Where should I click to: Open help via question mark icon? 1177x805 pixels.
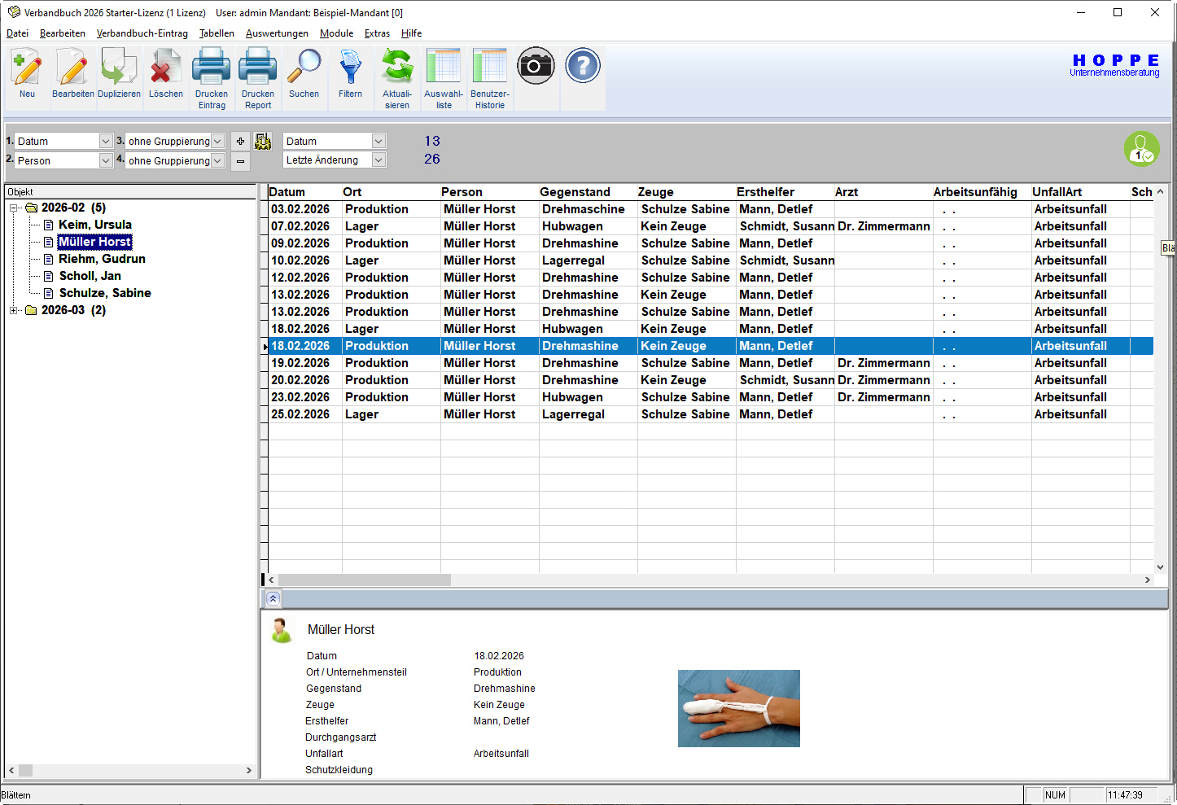coord(582,66)
